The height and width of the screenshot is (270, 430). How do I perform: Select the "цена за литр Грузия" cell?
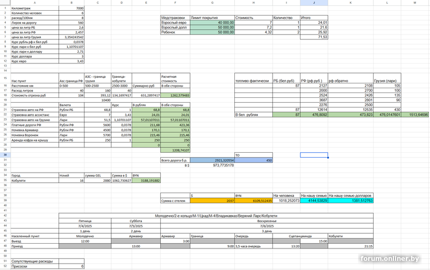[x=34, y=37]
